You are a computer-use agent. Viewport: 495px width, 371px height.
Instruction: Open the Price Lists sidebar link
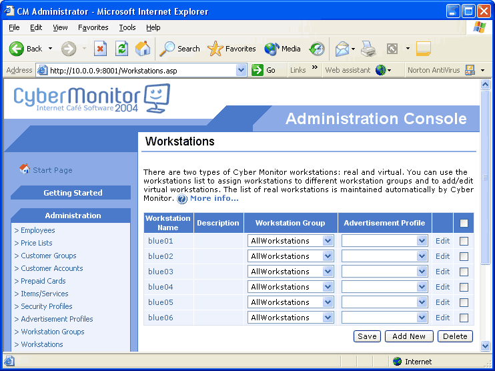pos(37,243)
